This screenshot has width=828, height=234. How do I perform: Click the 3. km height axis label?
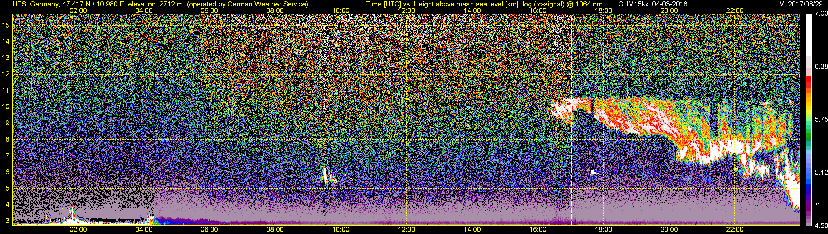(x=8, y=221)
